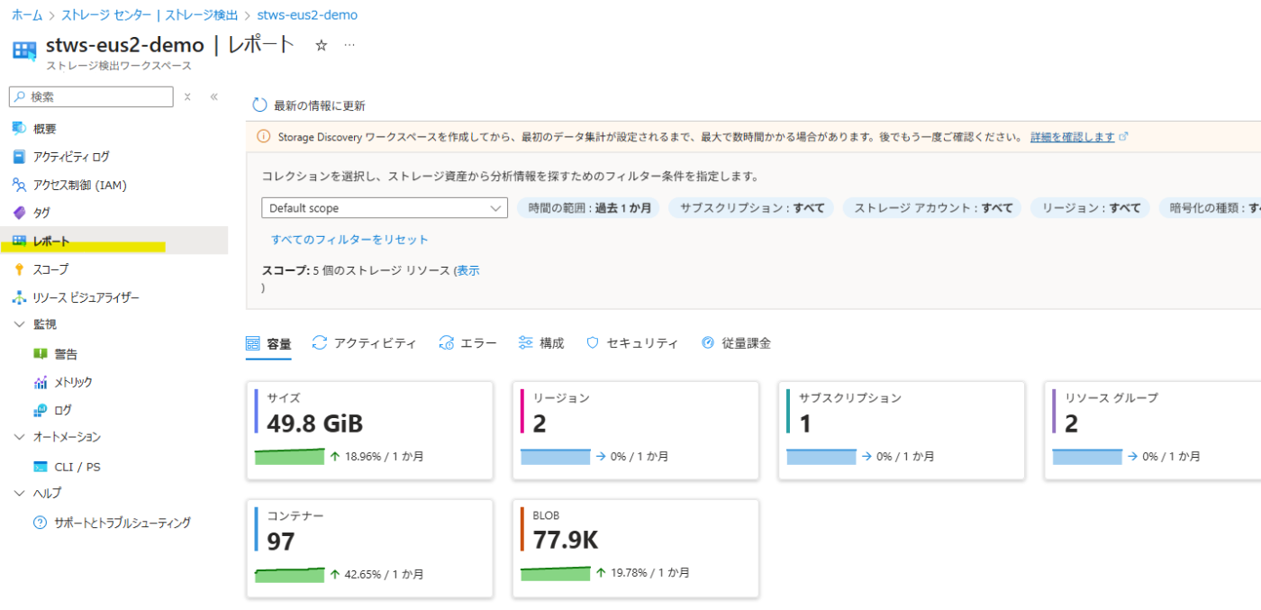
Task: Click the アクティビティ tab arrows icon
Action: (320, 342)
